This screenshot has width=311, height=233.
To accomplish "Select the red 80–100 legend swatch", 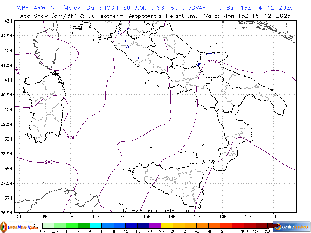I will pyautogui.click(x=238, y=226).
